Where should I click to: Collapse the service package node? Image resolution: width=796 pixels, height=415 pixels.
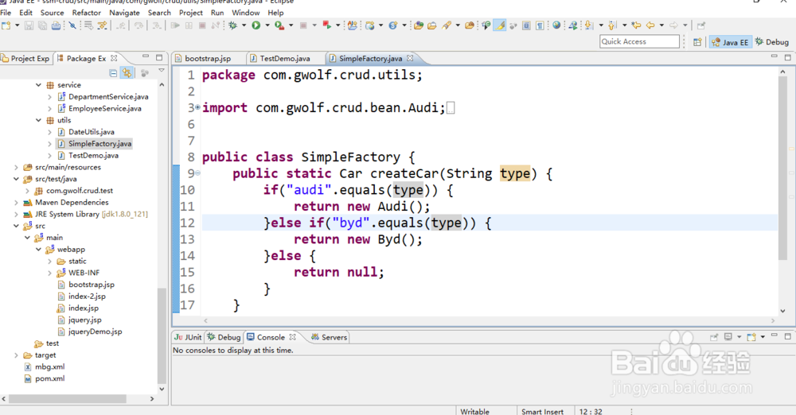(38, 85)
